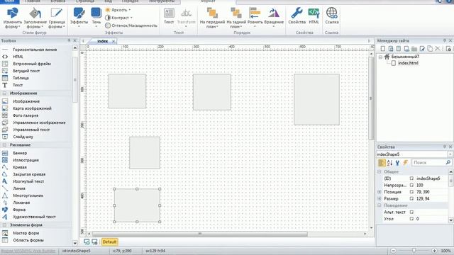
Task: Click the Ссылка globe link icon
Action: (x=332, y=16)
